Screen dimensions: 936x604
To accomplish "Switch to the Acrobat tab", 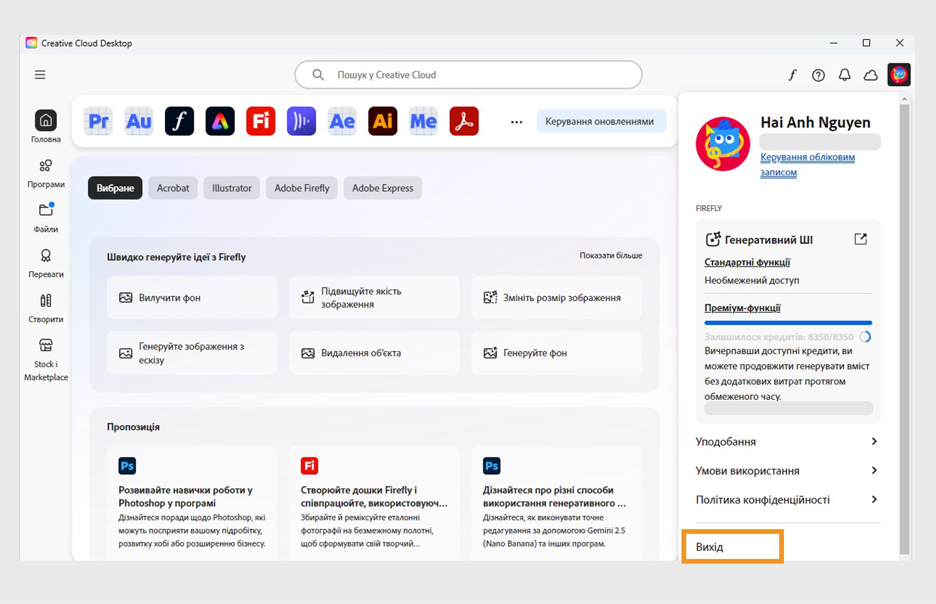I will [x=173, y=188].
